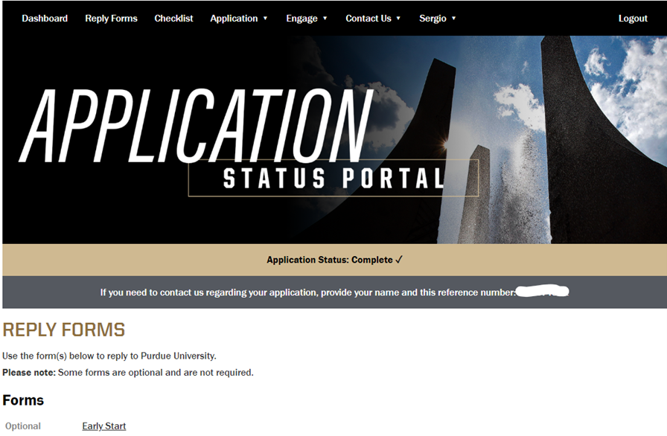
Task: Expand the Application dropdown menu
Action: click(234, 18)
